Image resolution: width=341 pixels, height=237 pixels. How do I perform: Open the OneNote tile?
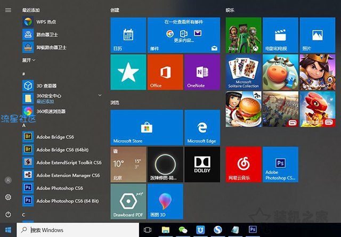click(202, 72)
